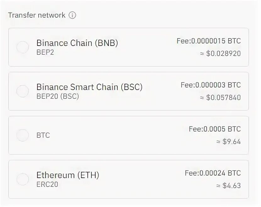Click the Binance Chain (BNB) network title
Viewport: 261px width, 207px height.
(x=77, y=43)
